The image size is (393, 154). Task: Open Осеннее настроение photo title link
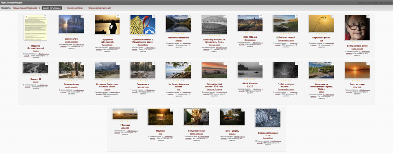click(178, 38)
